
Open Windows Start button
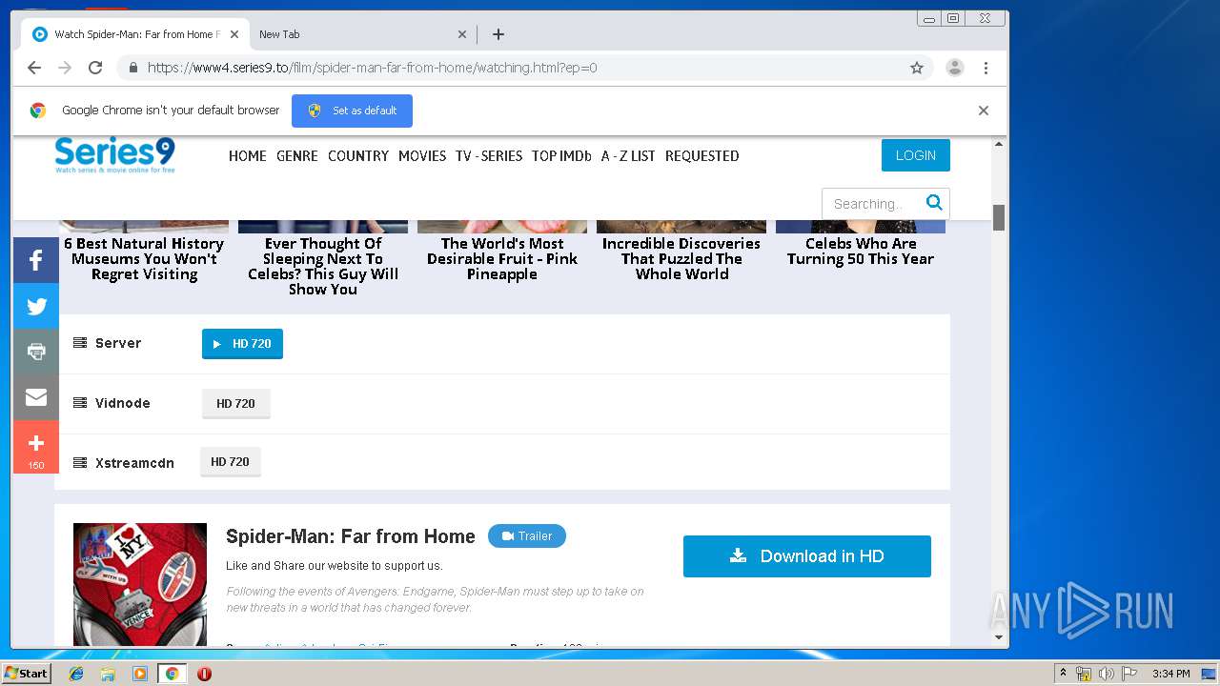[26, 674]
